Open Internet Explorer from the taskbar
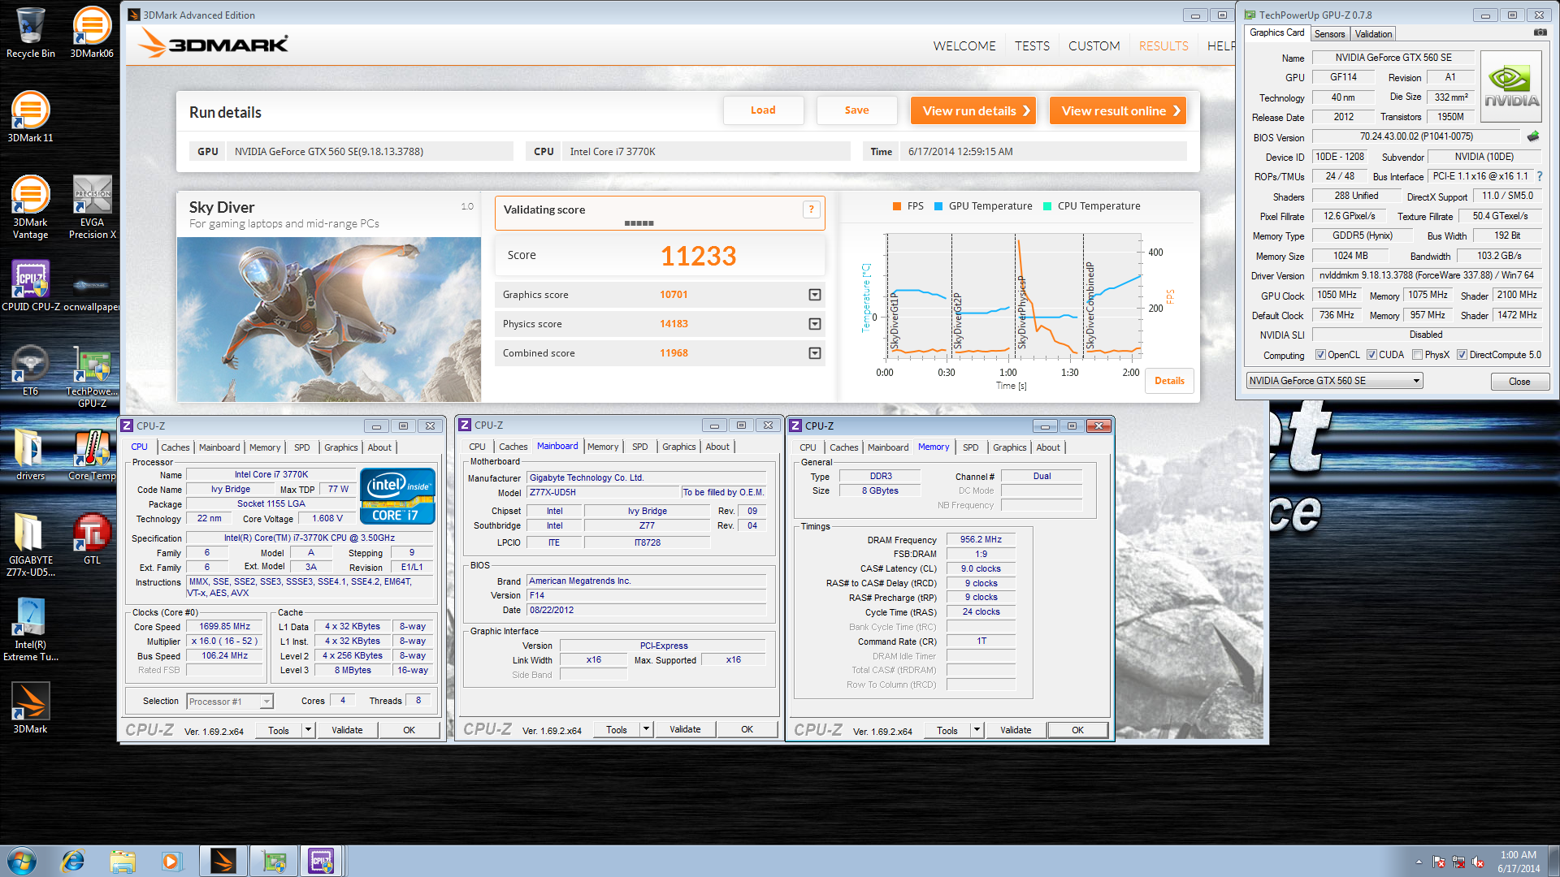Image resolution: width=1560 pixels, height=877 pixels. click(x=73, y=861)
